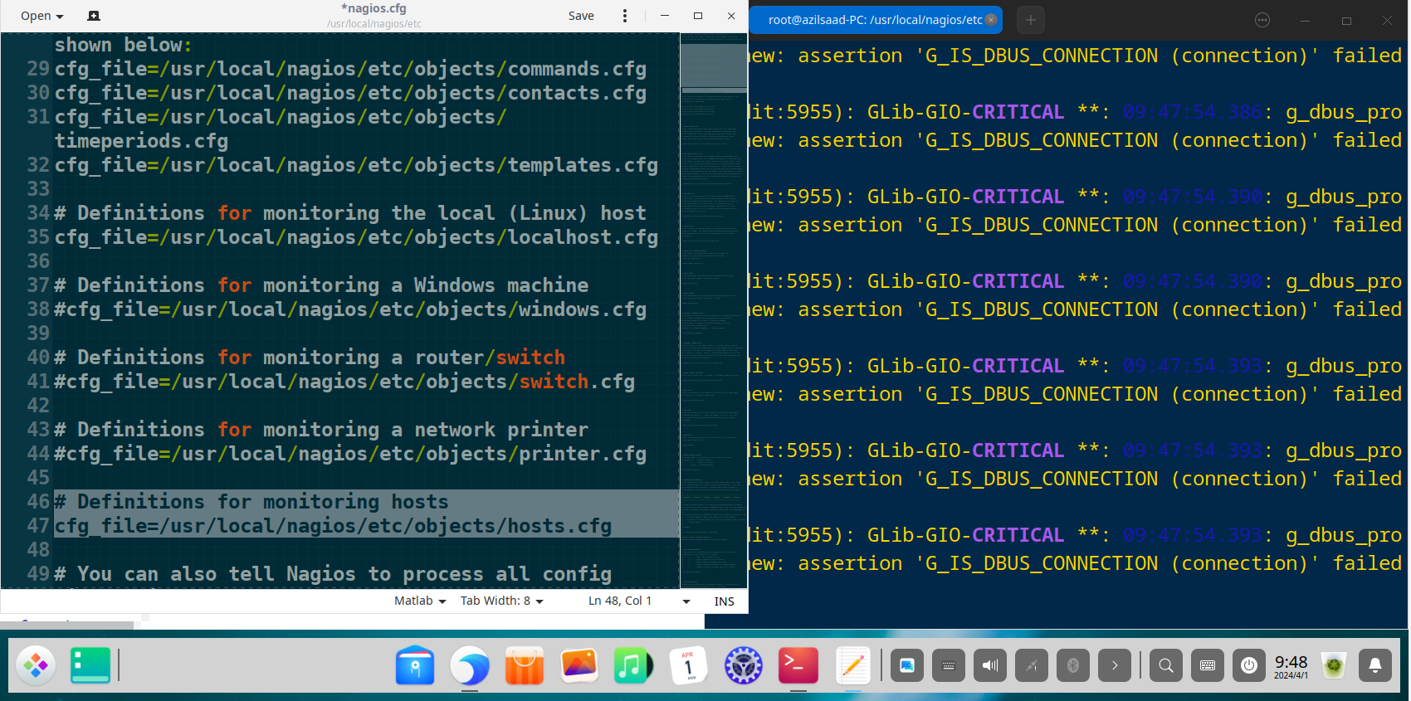Open the Control Center gear icon
This screenshot has width=1411, height=701.
coord(743,665)
